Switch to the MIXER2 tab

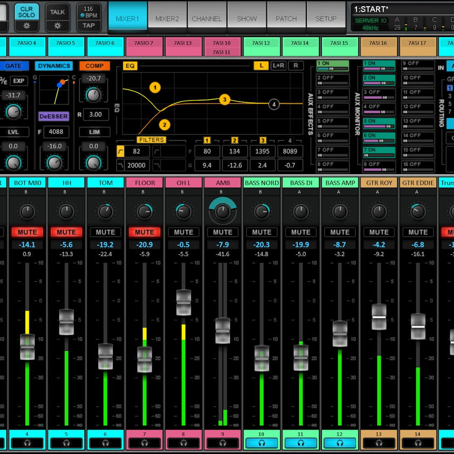click(x=168, y=19)
